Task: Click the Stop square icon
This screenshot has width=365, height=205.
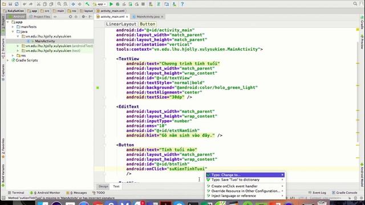Action: (x=143, y=4)
